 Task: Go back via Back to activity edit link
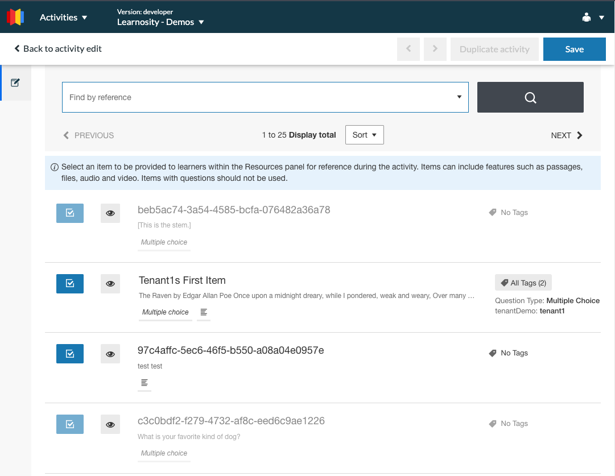[x=57, y=48]
